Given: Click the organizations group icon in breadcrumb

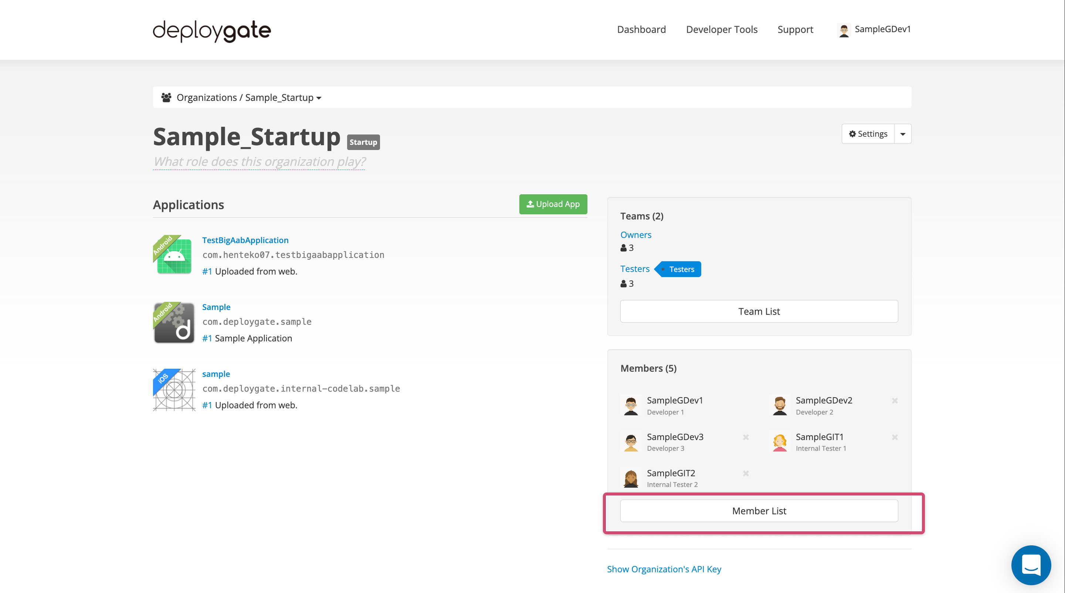Looking at the screenshot, I should pyautogui.click(x=166, y=98).
